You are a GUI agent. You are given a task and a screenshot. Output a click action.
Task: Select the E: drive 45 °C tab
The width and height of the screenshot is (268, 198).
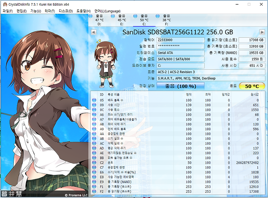coord(122,20)
